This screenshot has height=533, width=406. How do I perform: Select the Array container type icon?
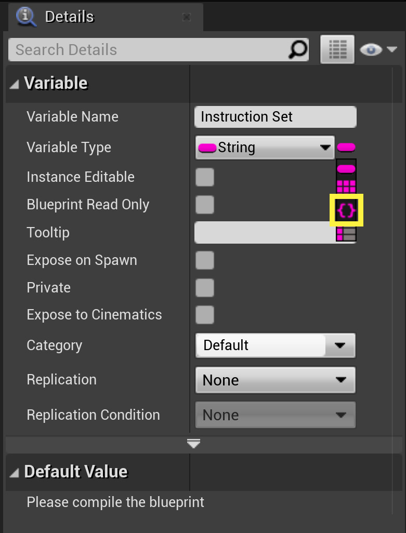(x=346, y=186)
